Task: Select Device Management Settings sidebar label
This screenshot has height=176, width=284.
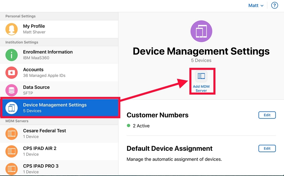Action: [x=55, y=105]
